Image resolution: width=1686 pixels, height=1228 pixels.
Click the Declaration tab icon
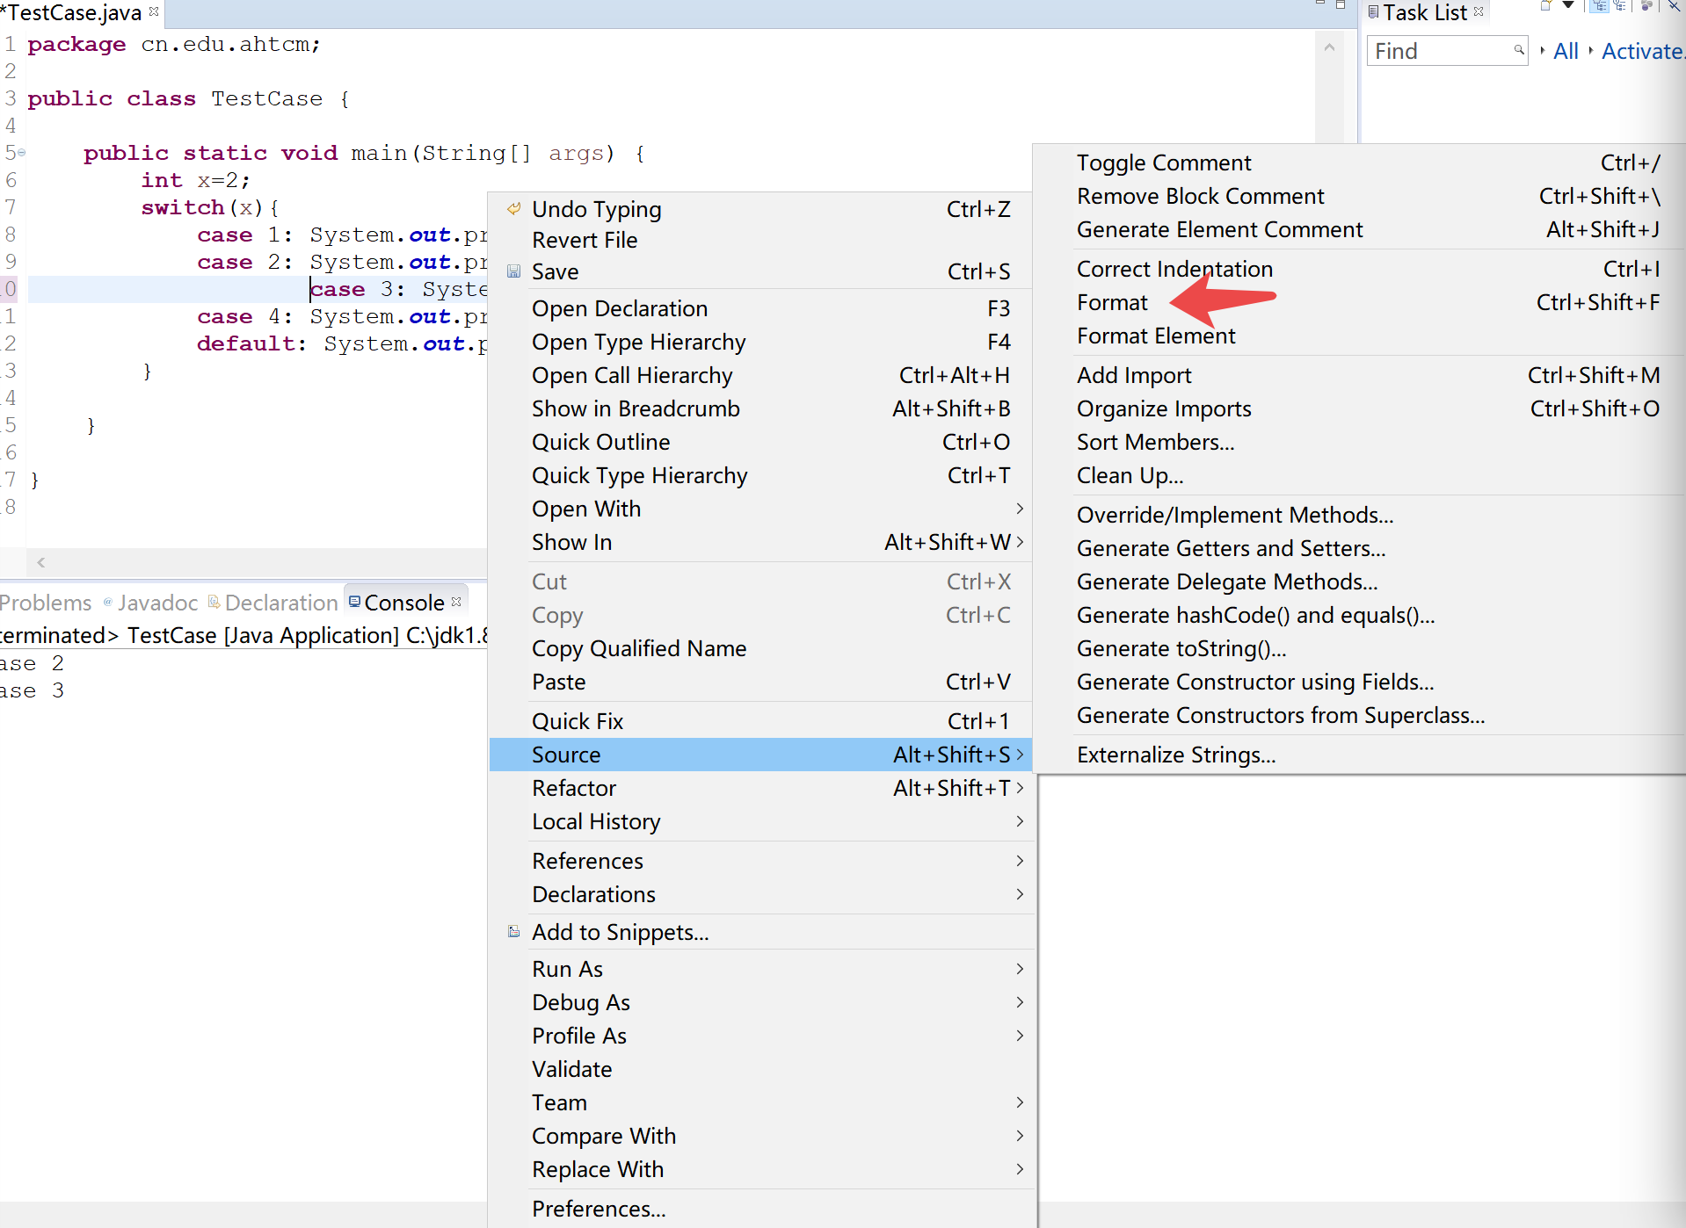click(214, 602)
